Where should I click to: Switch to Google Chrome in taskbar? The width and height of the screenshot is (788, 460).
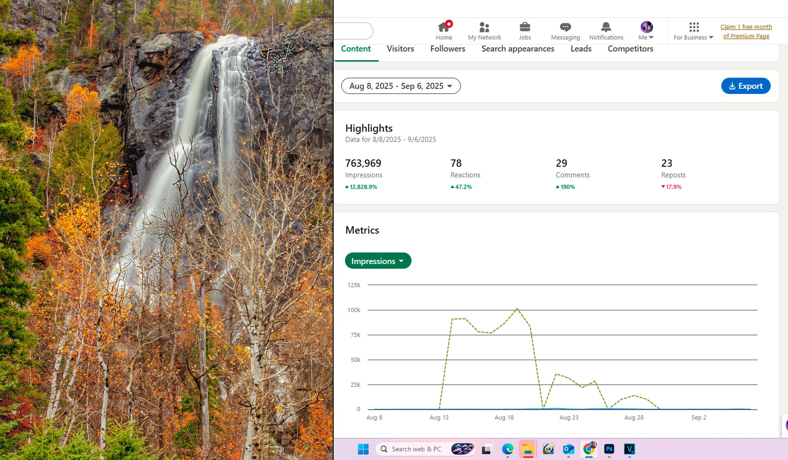click(589, 449)
